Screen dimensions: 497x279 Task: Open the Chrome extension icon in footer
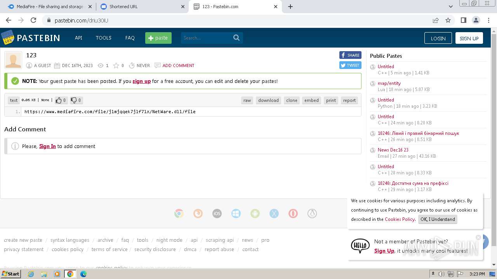click(179, 214)
